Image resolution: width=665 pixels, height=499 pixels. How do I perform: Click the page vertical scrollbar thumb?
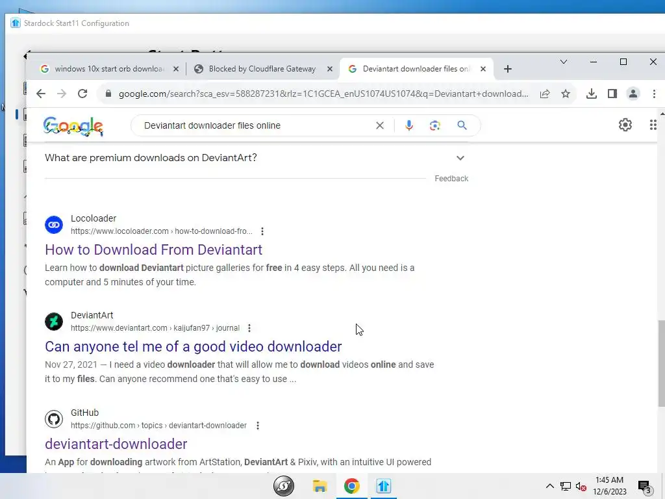(661, 363)
